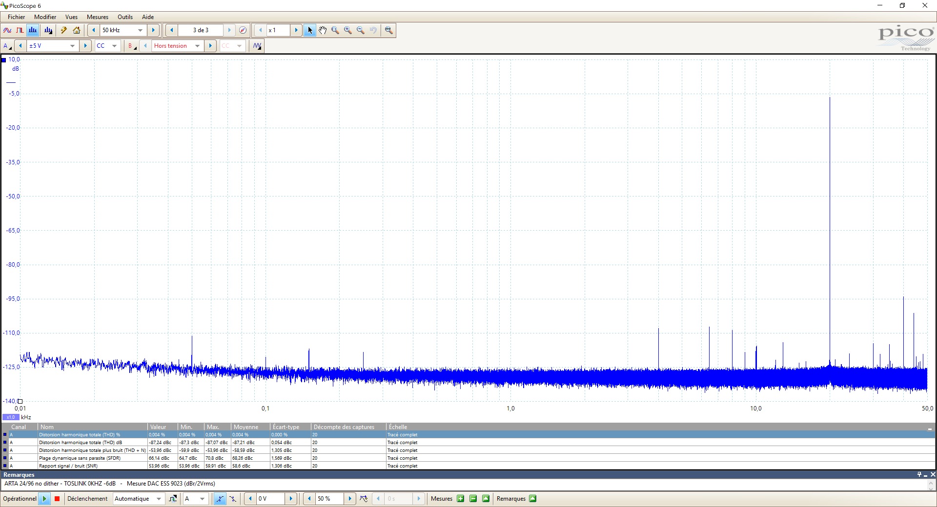Select the SFDR measurement row
The image size is (937, 507).
point(468,458)
